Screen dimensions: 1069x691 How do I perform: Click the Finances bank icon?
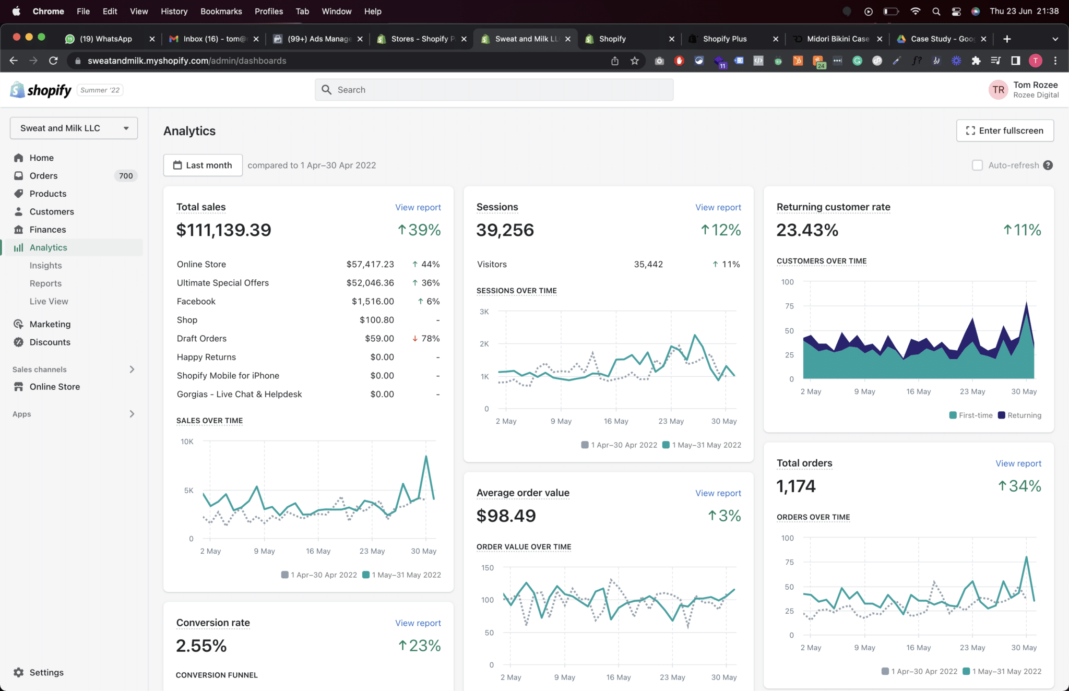(19, 230)
